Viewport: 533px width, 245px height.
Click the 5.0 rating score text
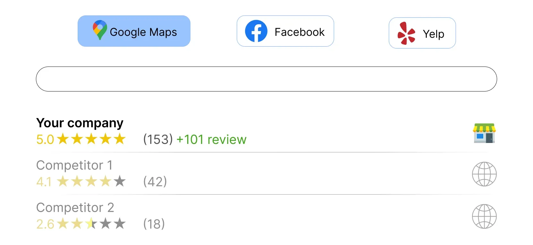pyautogui.click(x=45, y=139)
